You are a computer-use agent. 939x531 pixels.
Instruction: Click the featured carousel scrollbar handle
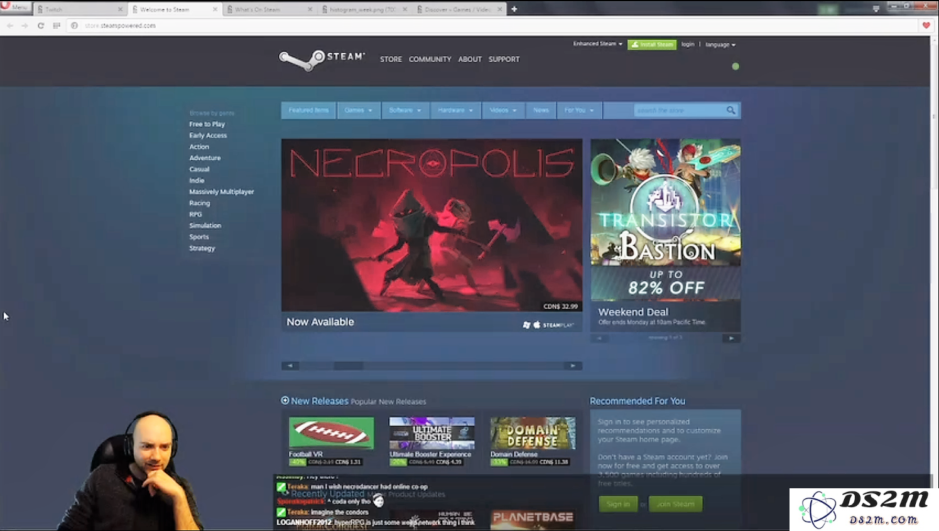pyautogui.click(x=349, y=366)
